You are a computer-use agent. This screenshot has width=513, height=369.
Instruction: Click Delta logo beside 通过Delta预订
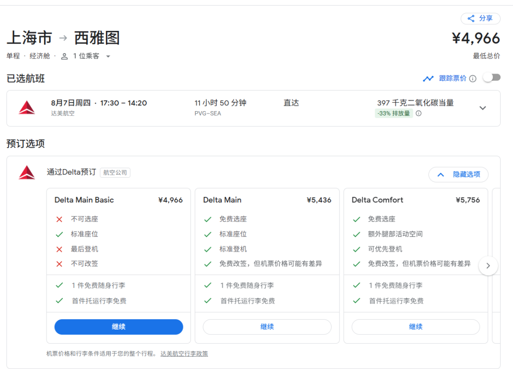point(27,172)
